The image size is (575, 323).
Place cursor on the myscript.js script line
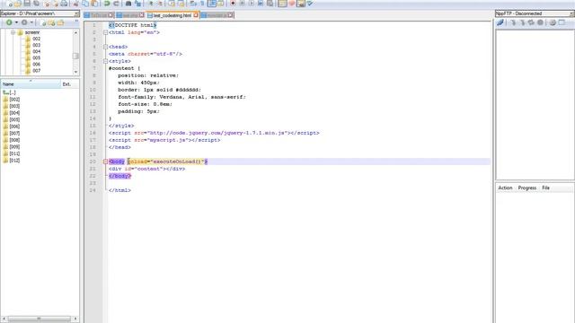click(164, 140)
